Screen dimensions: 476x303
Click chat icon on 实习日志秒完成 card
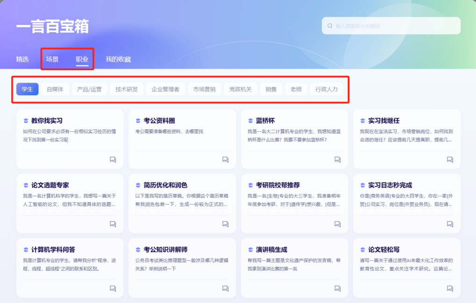click(x=450, y=224)
